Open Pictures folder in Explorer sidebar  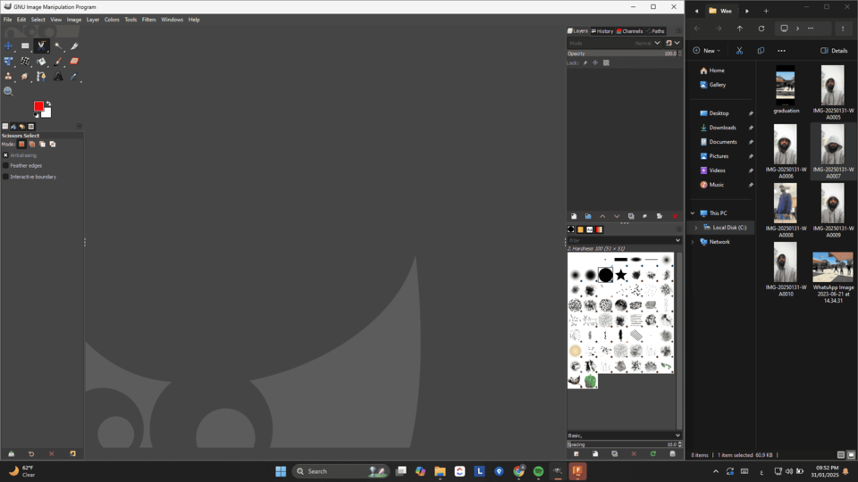(719, 156)
